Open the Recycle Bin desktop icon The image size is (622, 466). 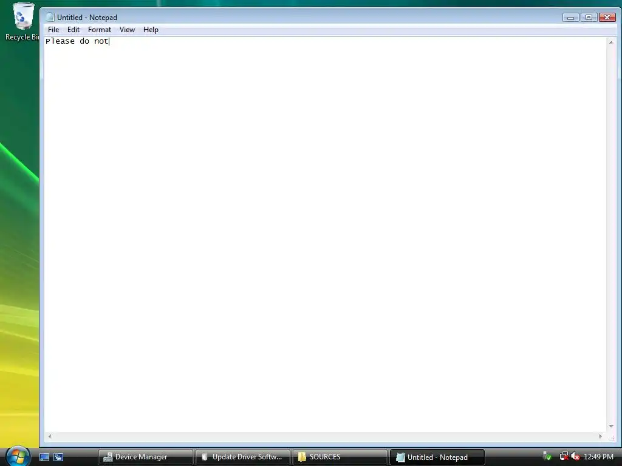22,22
